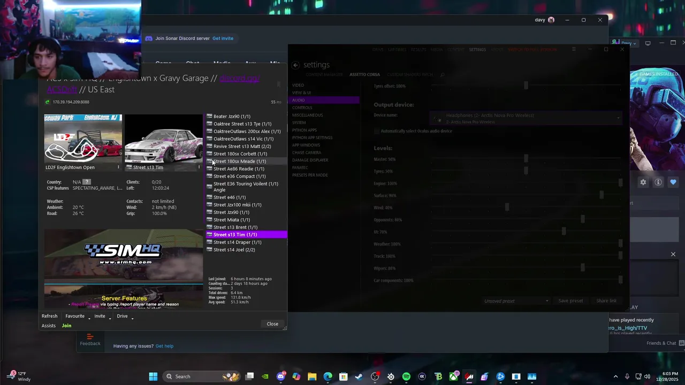
Task: Go back with the settings window arrow
Action: click(295, 65)
